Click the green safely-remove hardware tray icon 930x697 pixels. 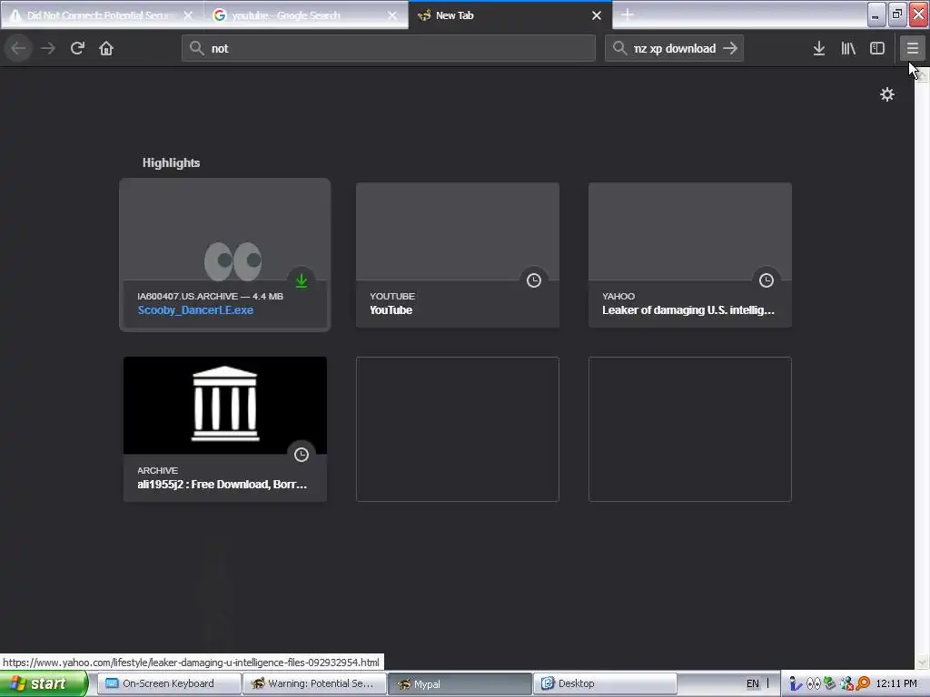click(x=830, y=683)
